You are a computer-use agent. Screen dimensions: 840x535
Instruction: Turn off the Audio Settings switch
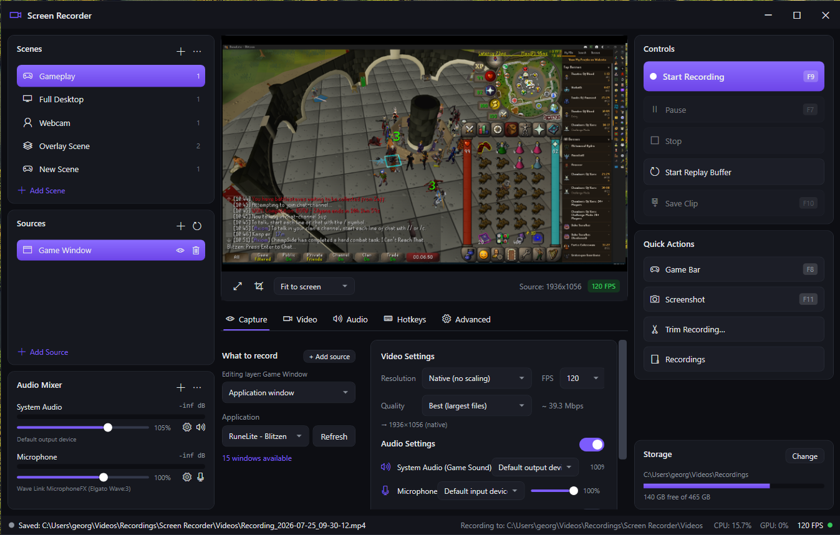[x=592, y=444]
